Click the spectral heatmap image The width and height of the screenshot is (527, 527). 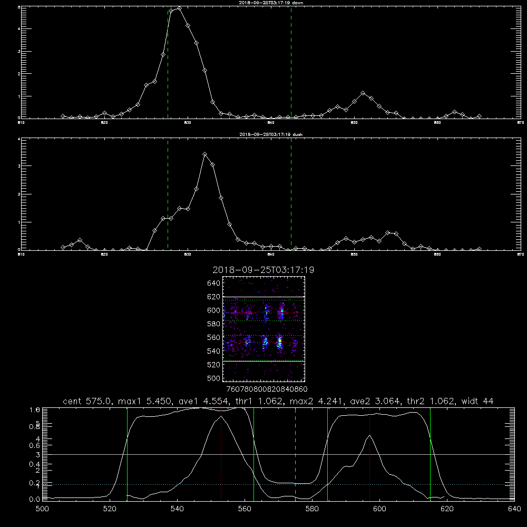click(264, 329)
